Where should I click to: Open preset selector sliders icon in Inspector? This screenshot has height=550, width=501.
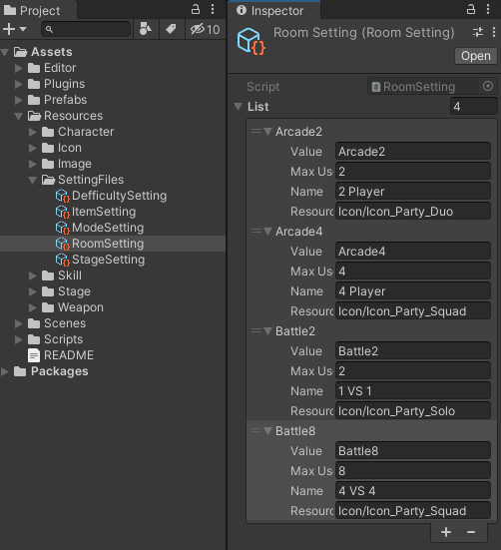[478, 32]
